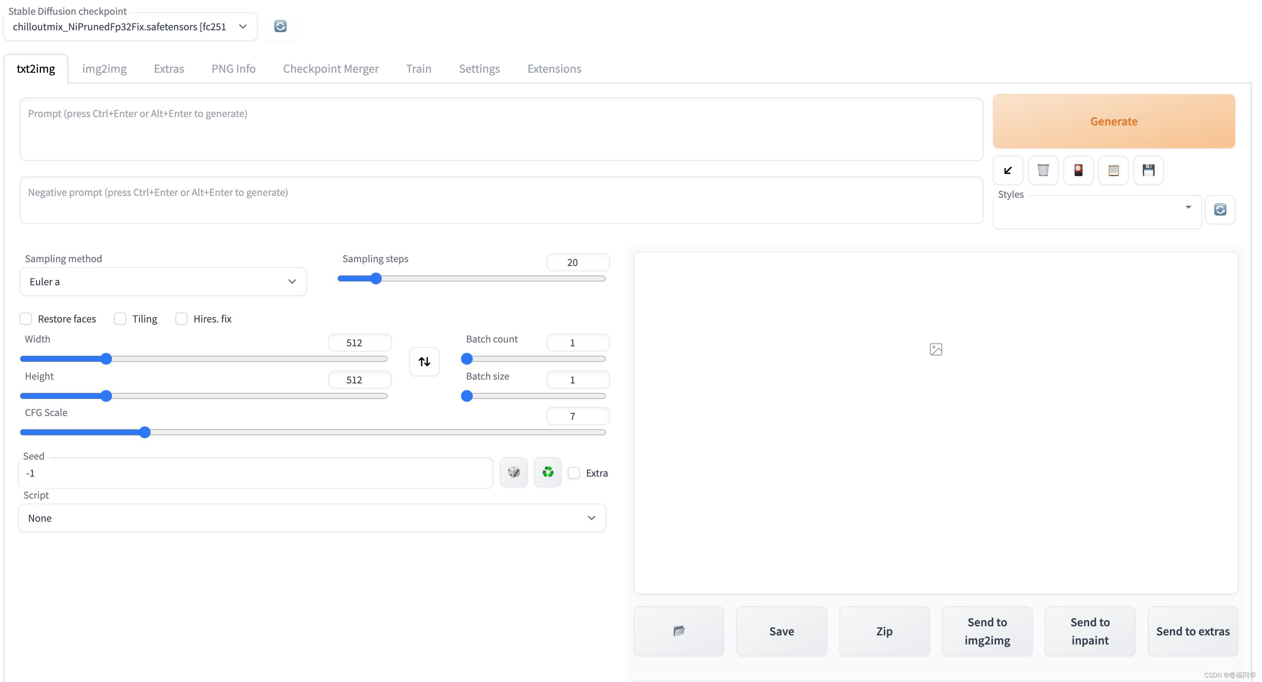Viewport: 1262px width, 682px height.
Task: Enable Restore faces checkbox
Action: click(26, 319)
